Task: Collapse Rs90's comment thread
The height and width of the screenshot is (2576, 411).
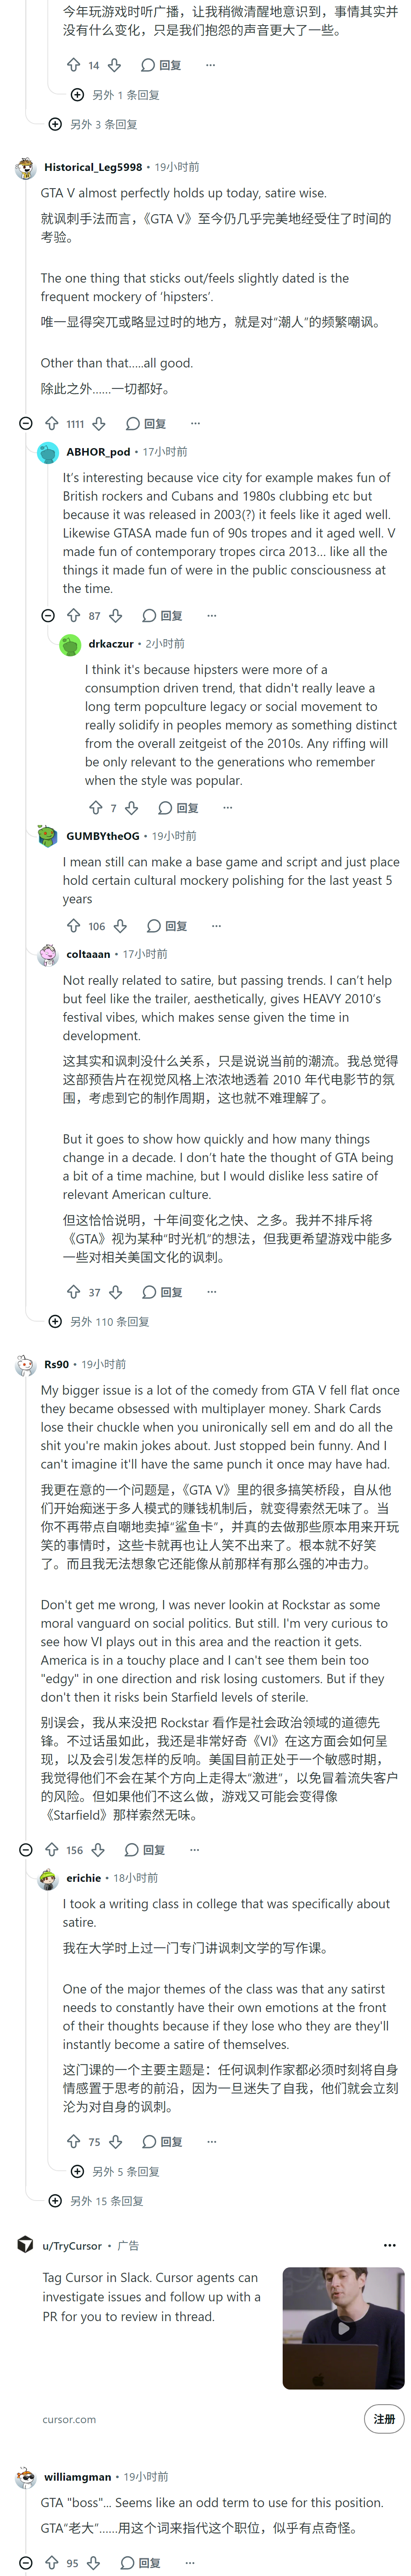Action: point(26,1849)
